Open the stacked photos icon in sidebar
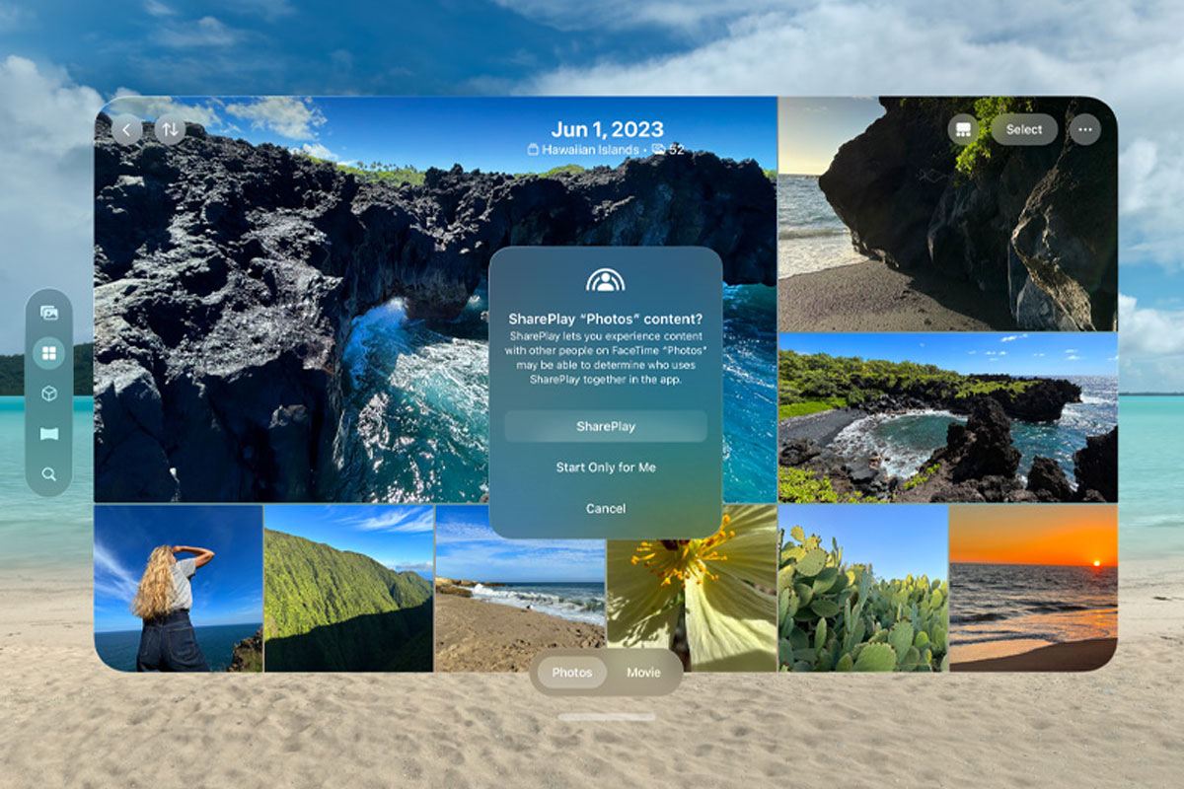Screen dimensions: 1184x789 (48, 313)
